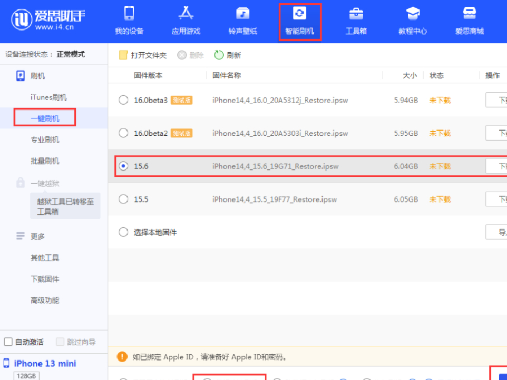Click the download button for 15.5

(x=496, y=199)
